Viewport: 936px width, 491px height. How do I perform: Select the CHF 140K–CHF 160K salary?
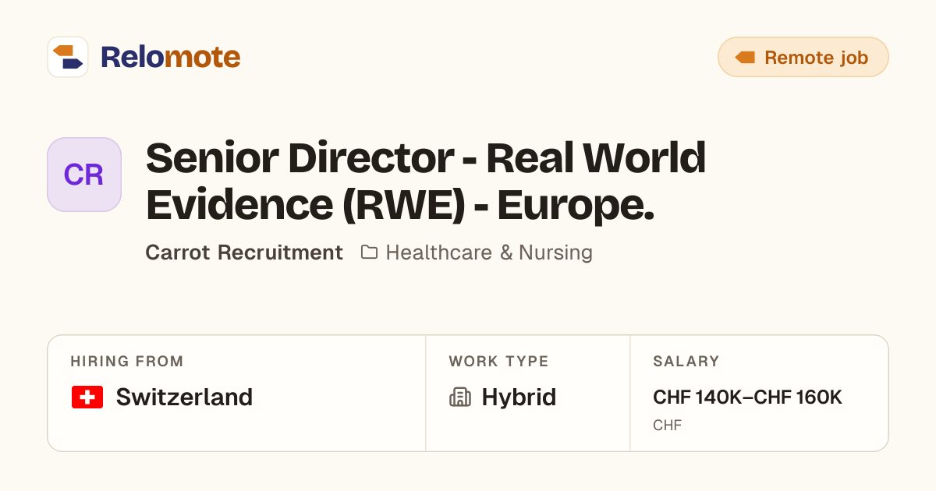[747, 397]
